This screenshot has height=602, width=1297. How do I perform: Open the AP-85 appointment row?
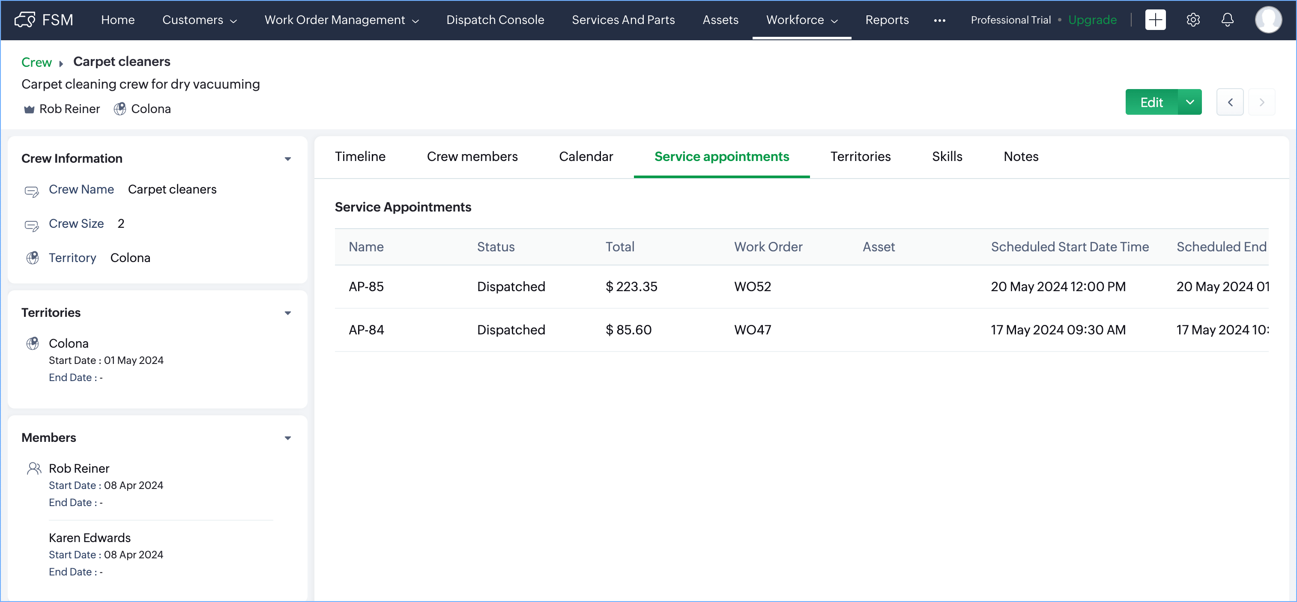(366, 286)
